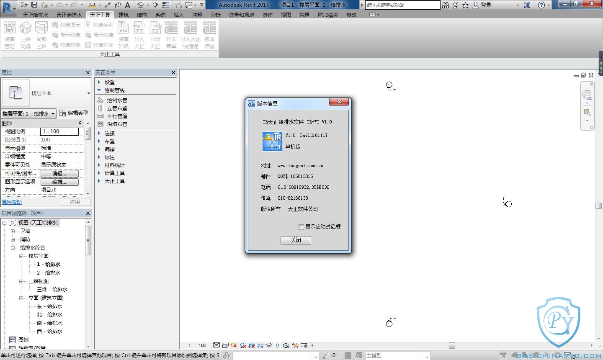The width and height of the screenshot is (603, 360).
Task: Expand the 消防 node in project browser
Action: pos(13,239)
